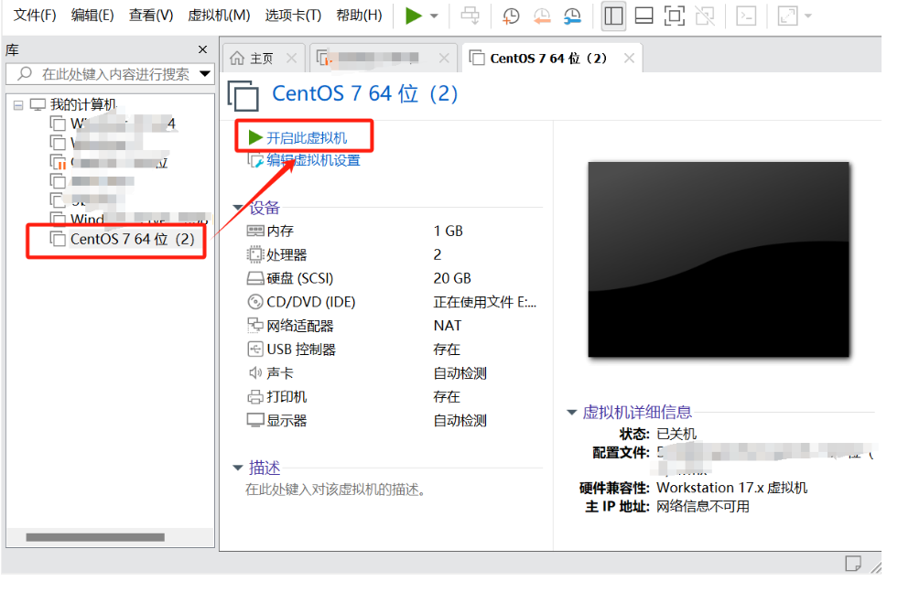Click the description text field
Image resolution: width=898 pixels, height=603 pixels.
336,490
